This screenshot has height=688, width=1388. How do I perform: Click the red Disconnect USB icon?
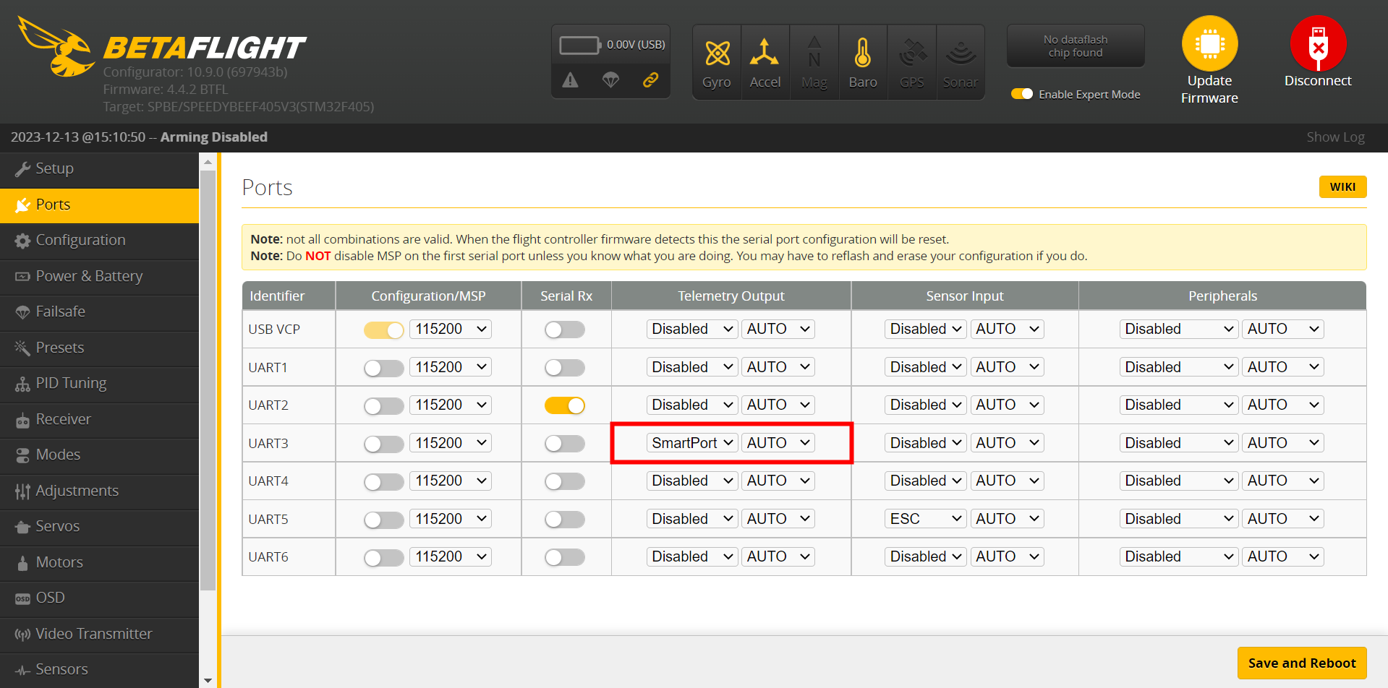1318,43
